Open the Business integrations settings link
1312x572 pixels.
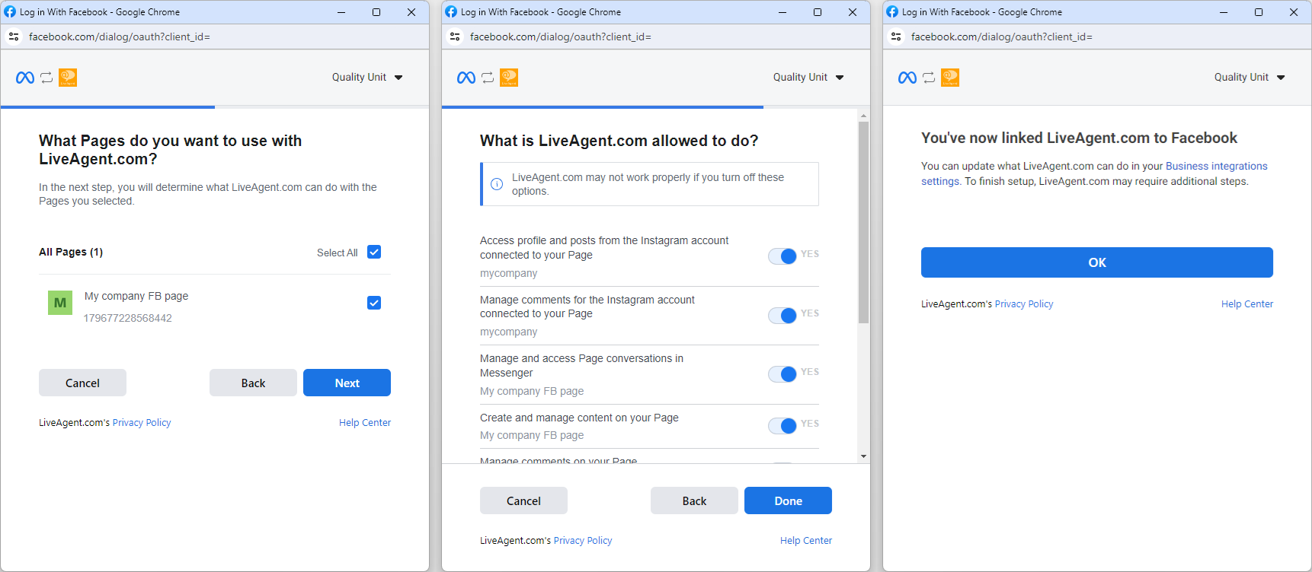(1216, 167)
